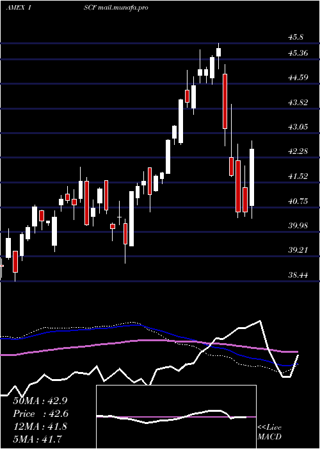Click the 41.52 price level label
The height and width of the screenshot is (449, 320).
[298, 176]
